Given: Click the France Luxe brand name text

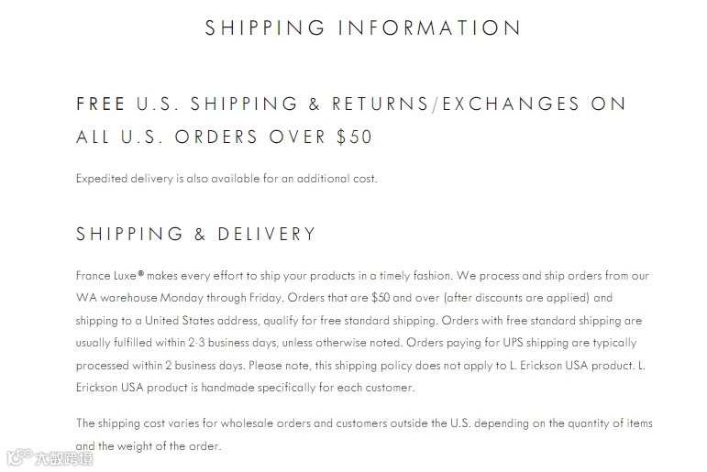Looking at the screenshot, I should (106, 276).
